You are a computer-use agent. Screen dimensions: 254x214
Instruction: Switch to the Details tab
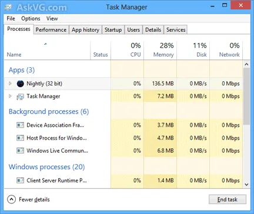click(153, 30)
